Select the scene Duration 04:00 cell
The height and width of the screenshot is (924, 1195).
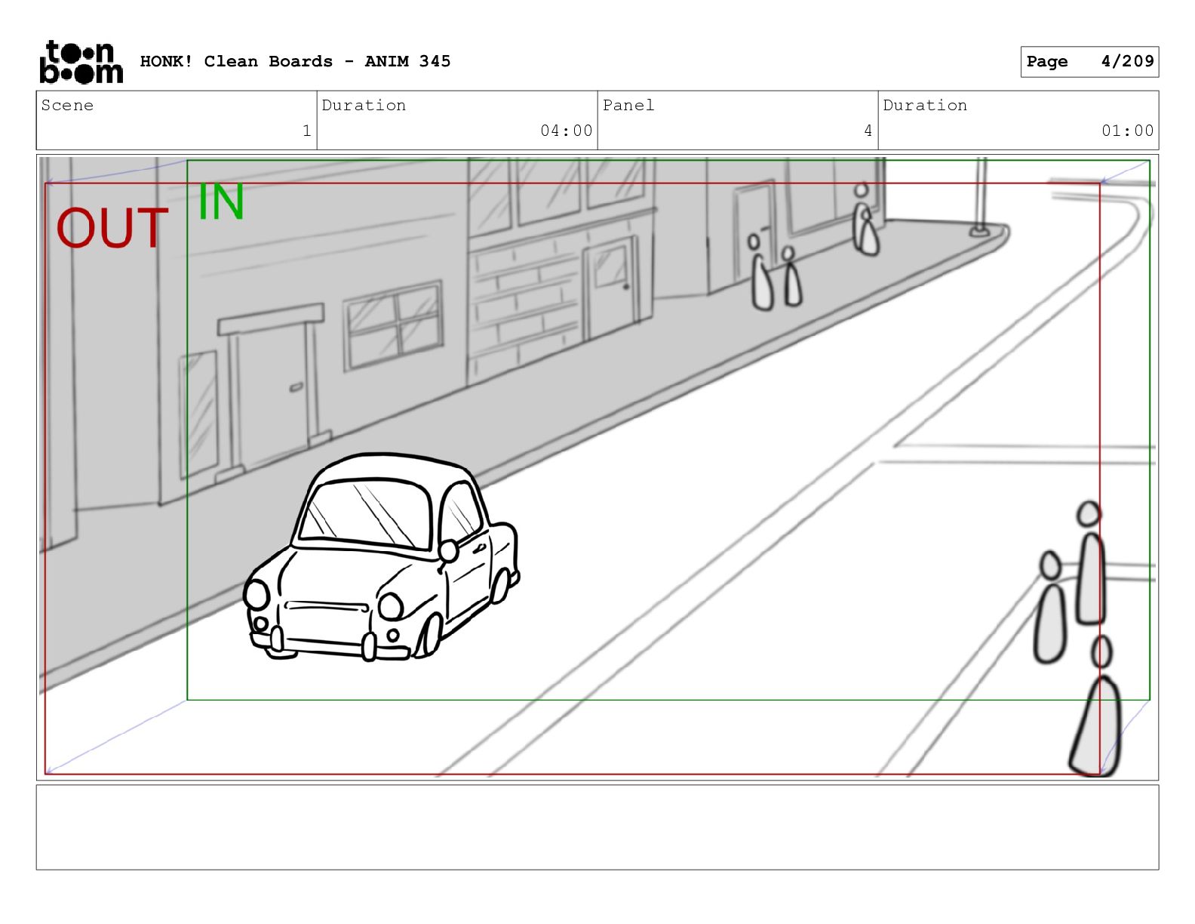tap(456, 120)
